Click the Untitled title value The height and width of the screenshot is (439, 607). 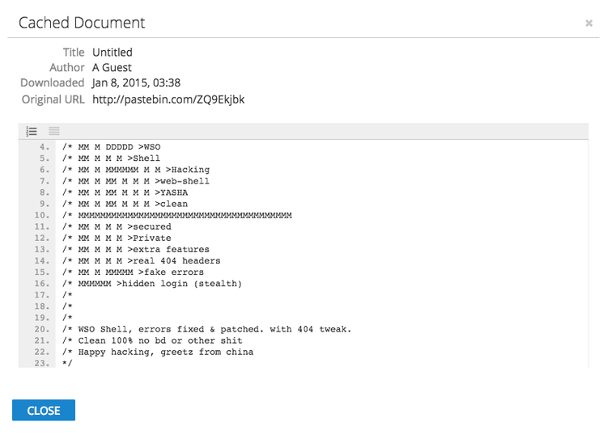click(112, 53)
